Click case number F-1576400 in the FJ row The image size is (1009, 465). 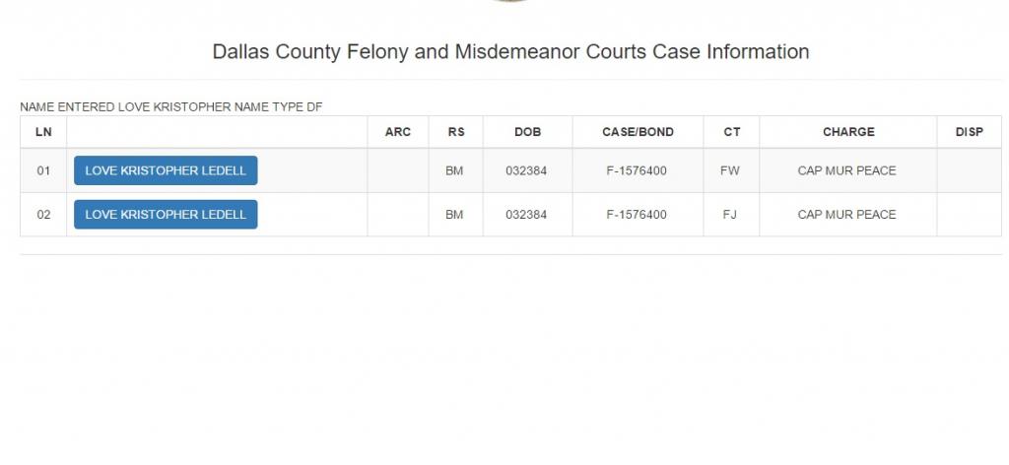point(637,215)
